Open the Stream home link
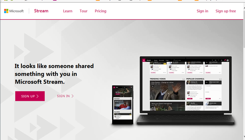The image size is (245, 140). point(41,11)
